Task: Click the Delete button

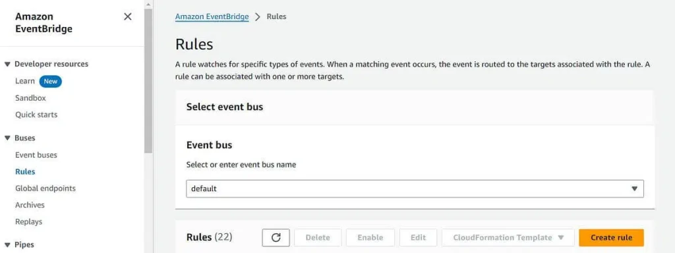Action: coord(318,237)
